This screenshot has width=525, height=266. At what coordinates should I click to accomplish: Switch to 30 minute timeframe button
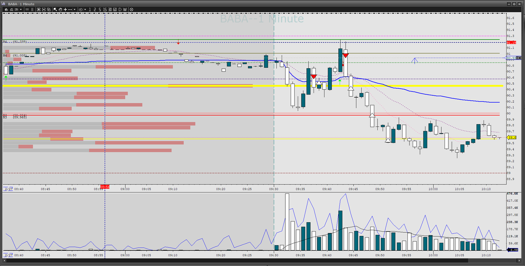click(110, 9)
